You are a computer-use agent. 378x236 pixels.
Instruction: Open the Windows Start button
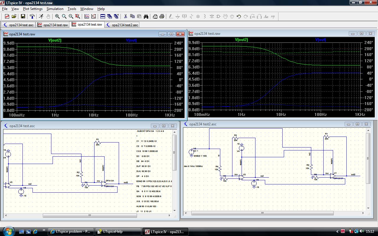(8, 231)
